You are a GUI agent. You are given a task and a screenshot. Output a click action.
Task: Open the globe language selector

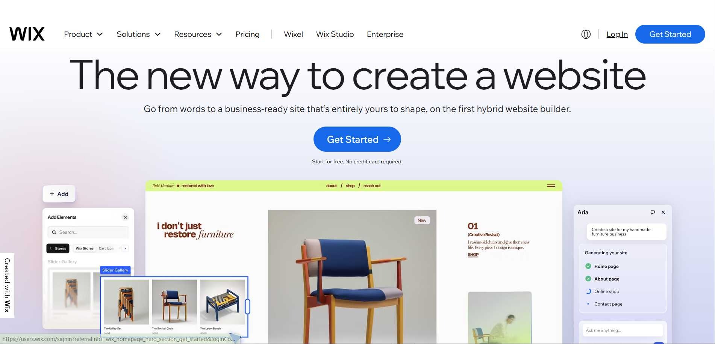click(586, 34)
